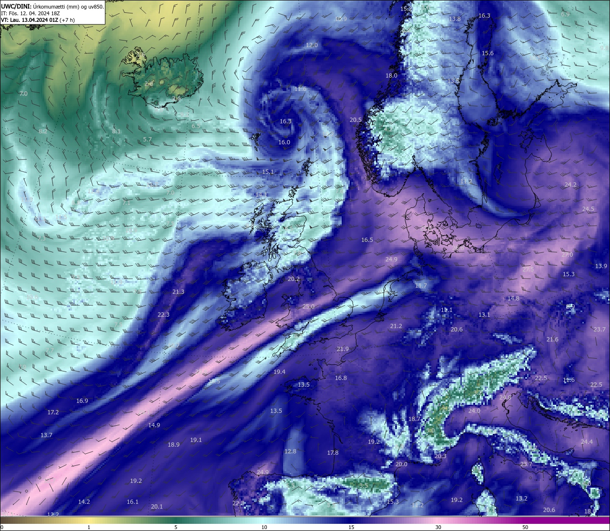Image resolution: width=610 pixels, height=531 pixels.
Task: Click the "UWC/DINI:" title in header box
Action: coord(16,6)
